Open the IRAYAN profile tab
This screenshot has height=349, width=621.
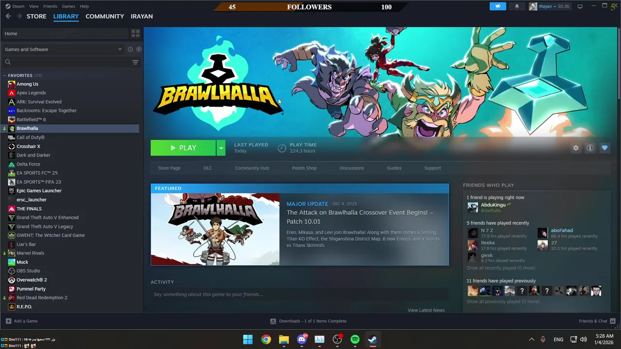point(142,16)
